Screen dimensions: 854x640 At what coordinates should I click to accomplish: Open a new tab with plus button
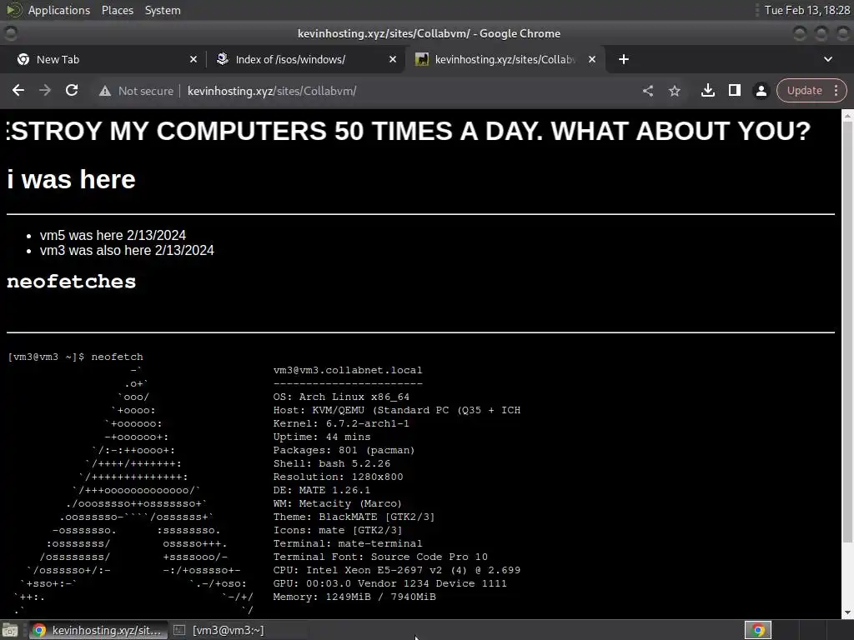pos(624,59)
